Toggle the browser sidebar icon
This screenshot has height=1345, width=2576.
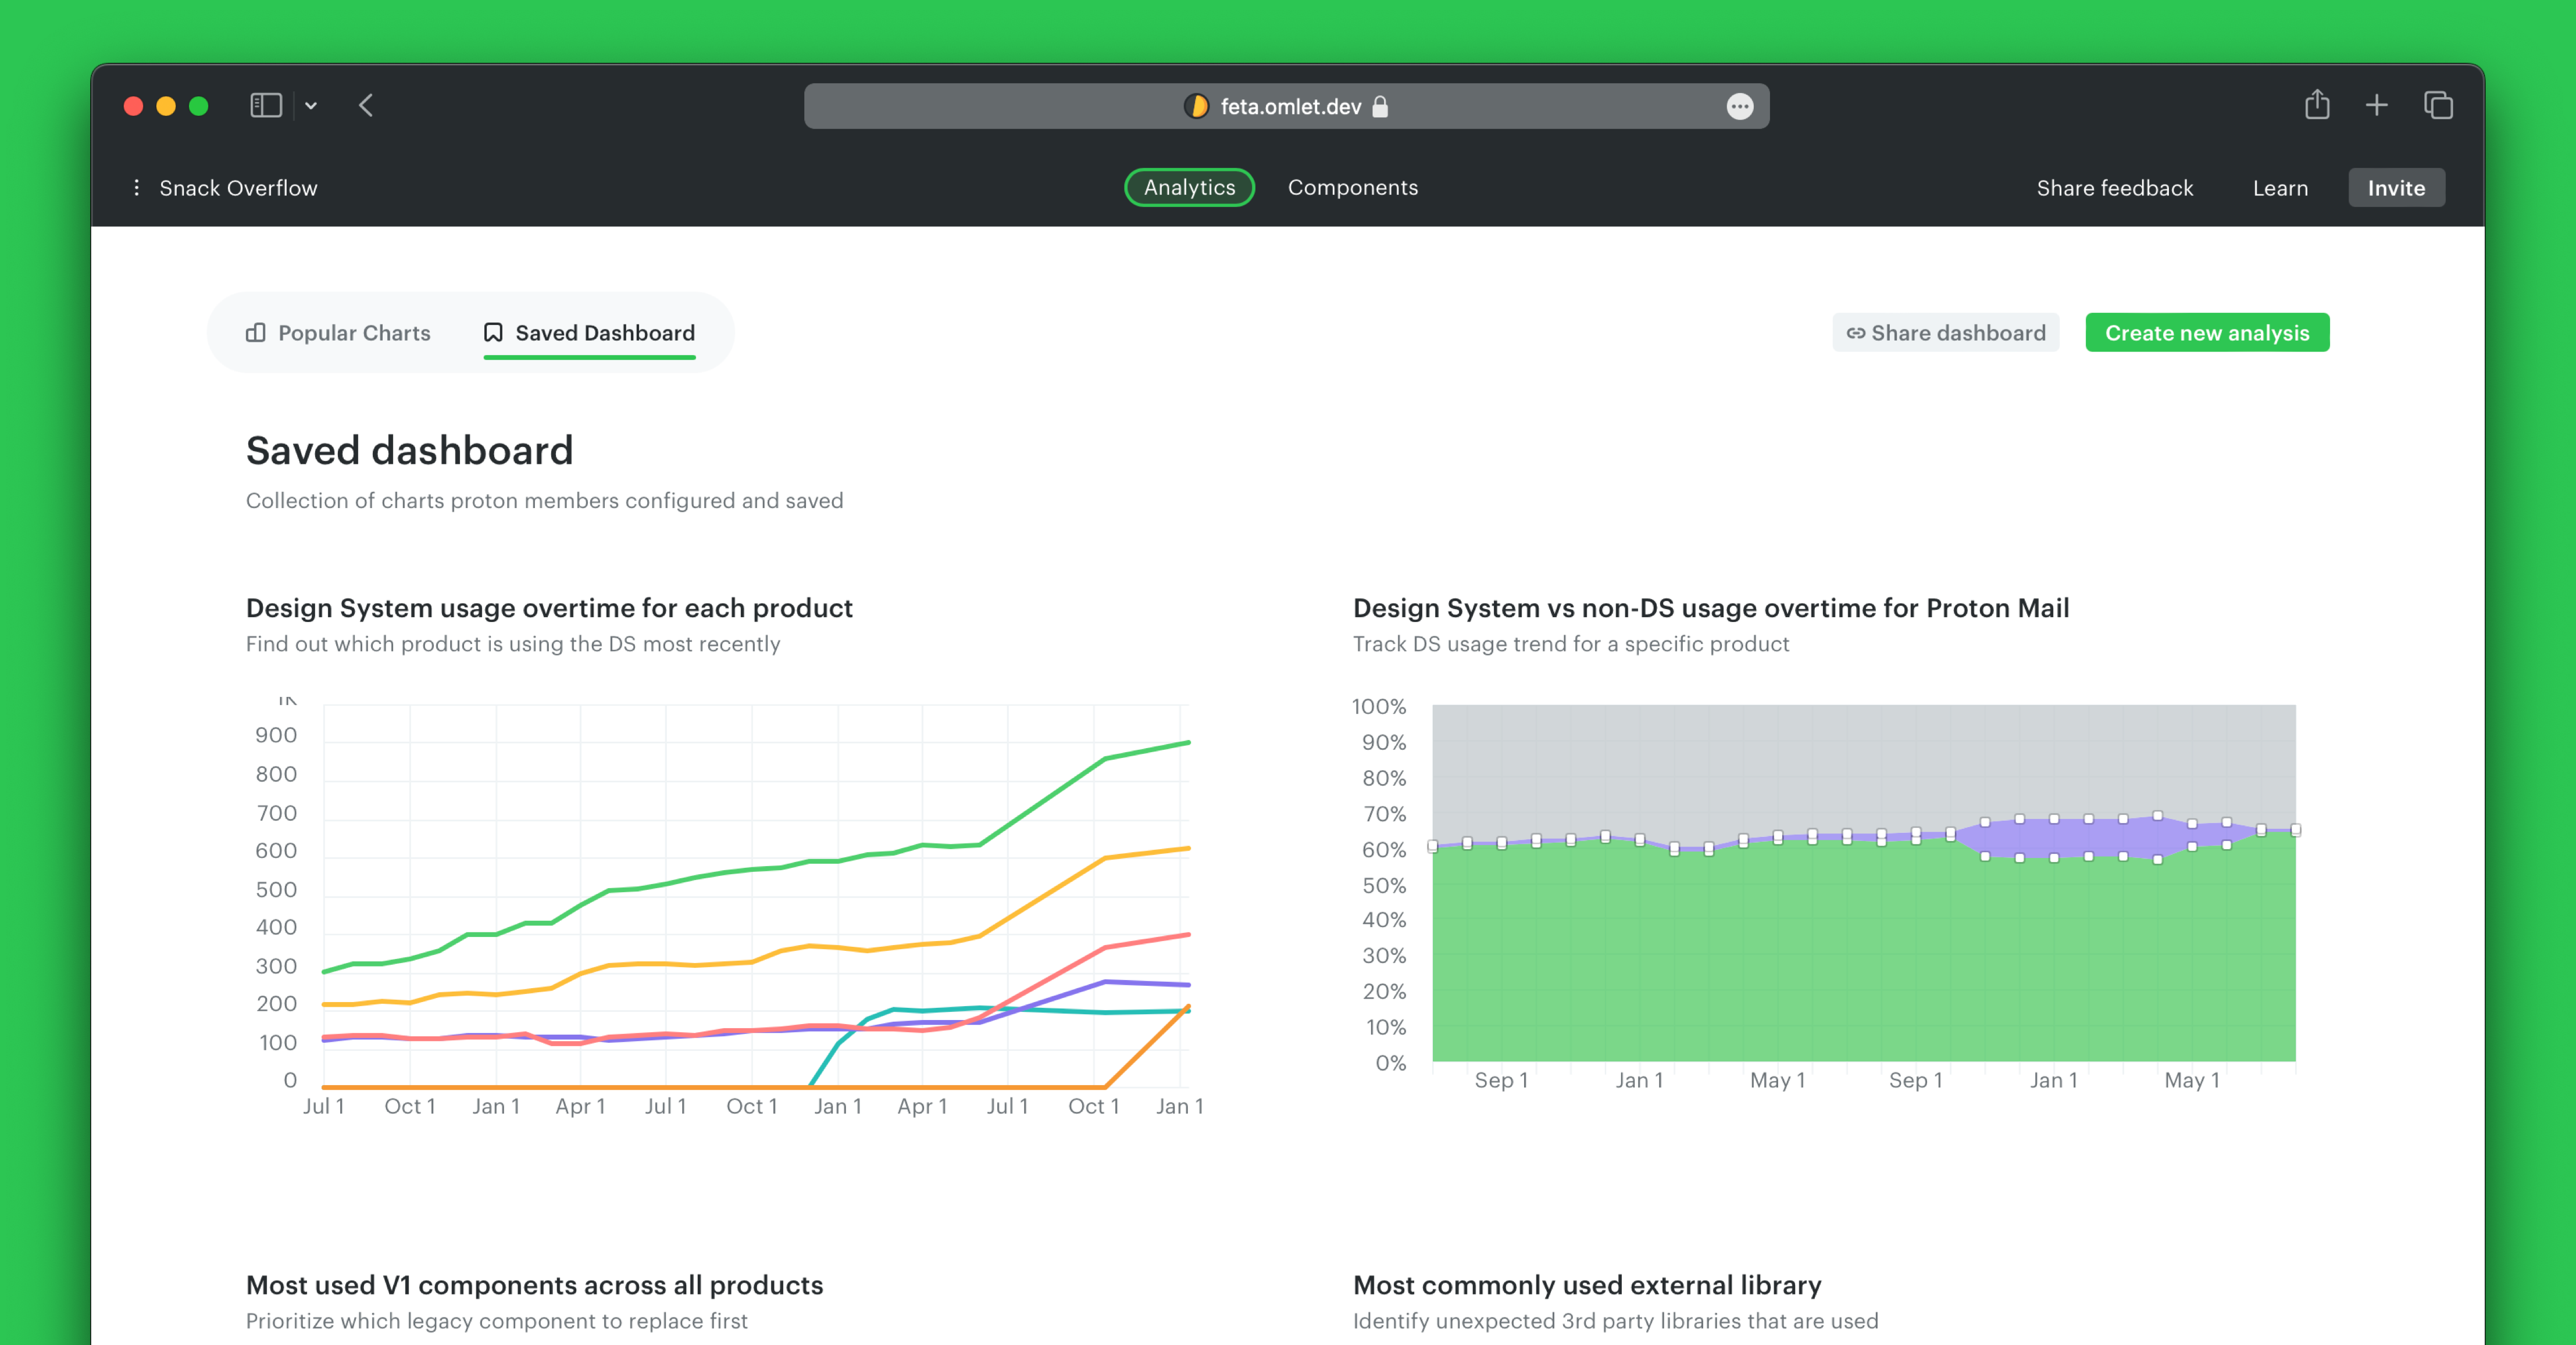[x=266, y=106]
